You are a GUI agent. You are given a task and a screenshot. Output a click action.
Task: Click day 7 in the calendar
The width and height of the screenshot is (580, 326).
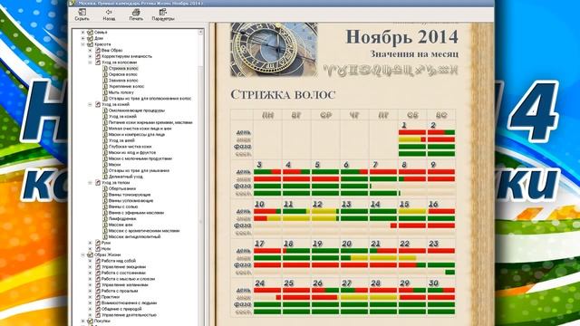coord(375,165)
